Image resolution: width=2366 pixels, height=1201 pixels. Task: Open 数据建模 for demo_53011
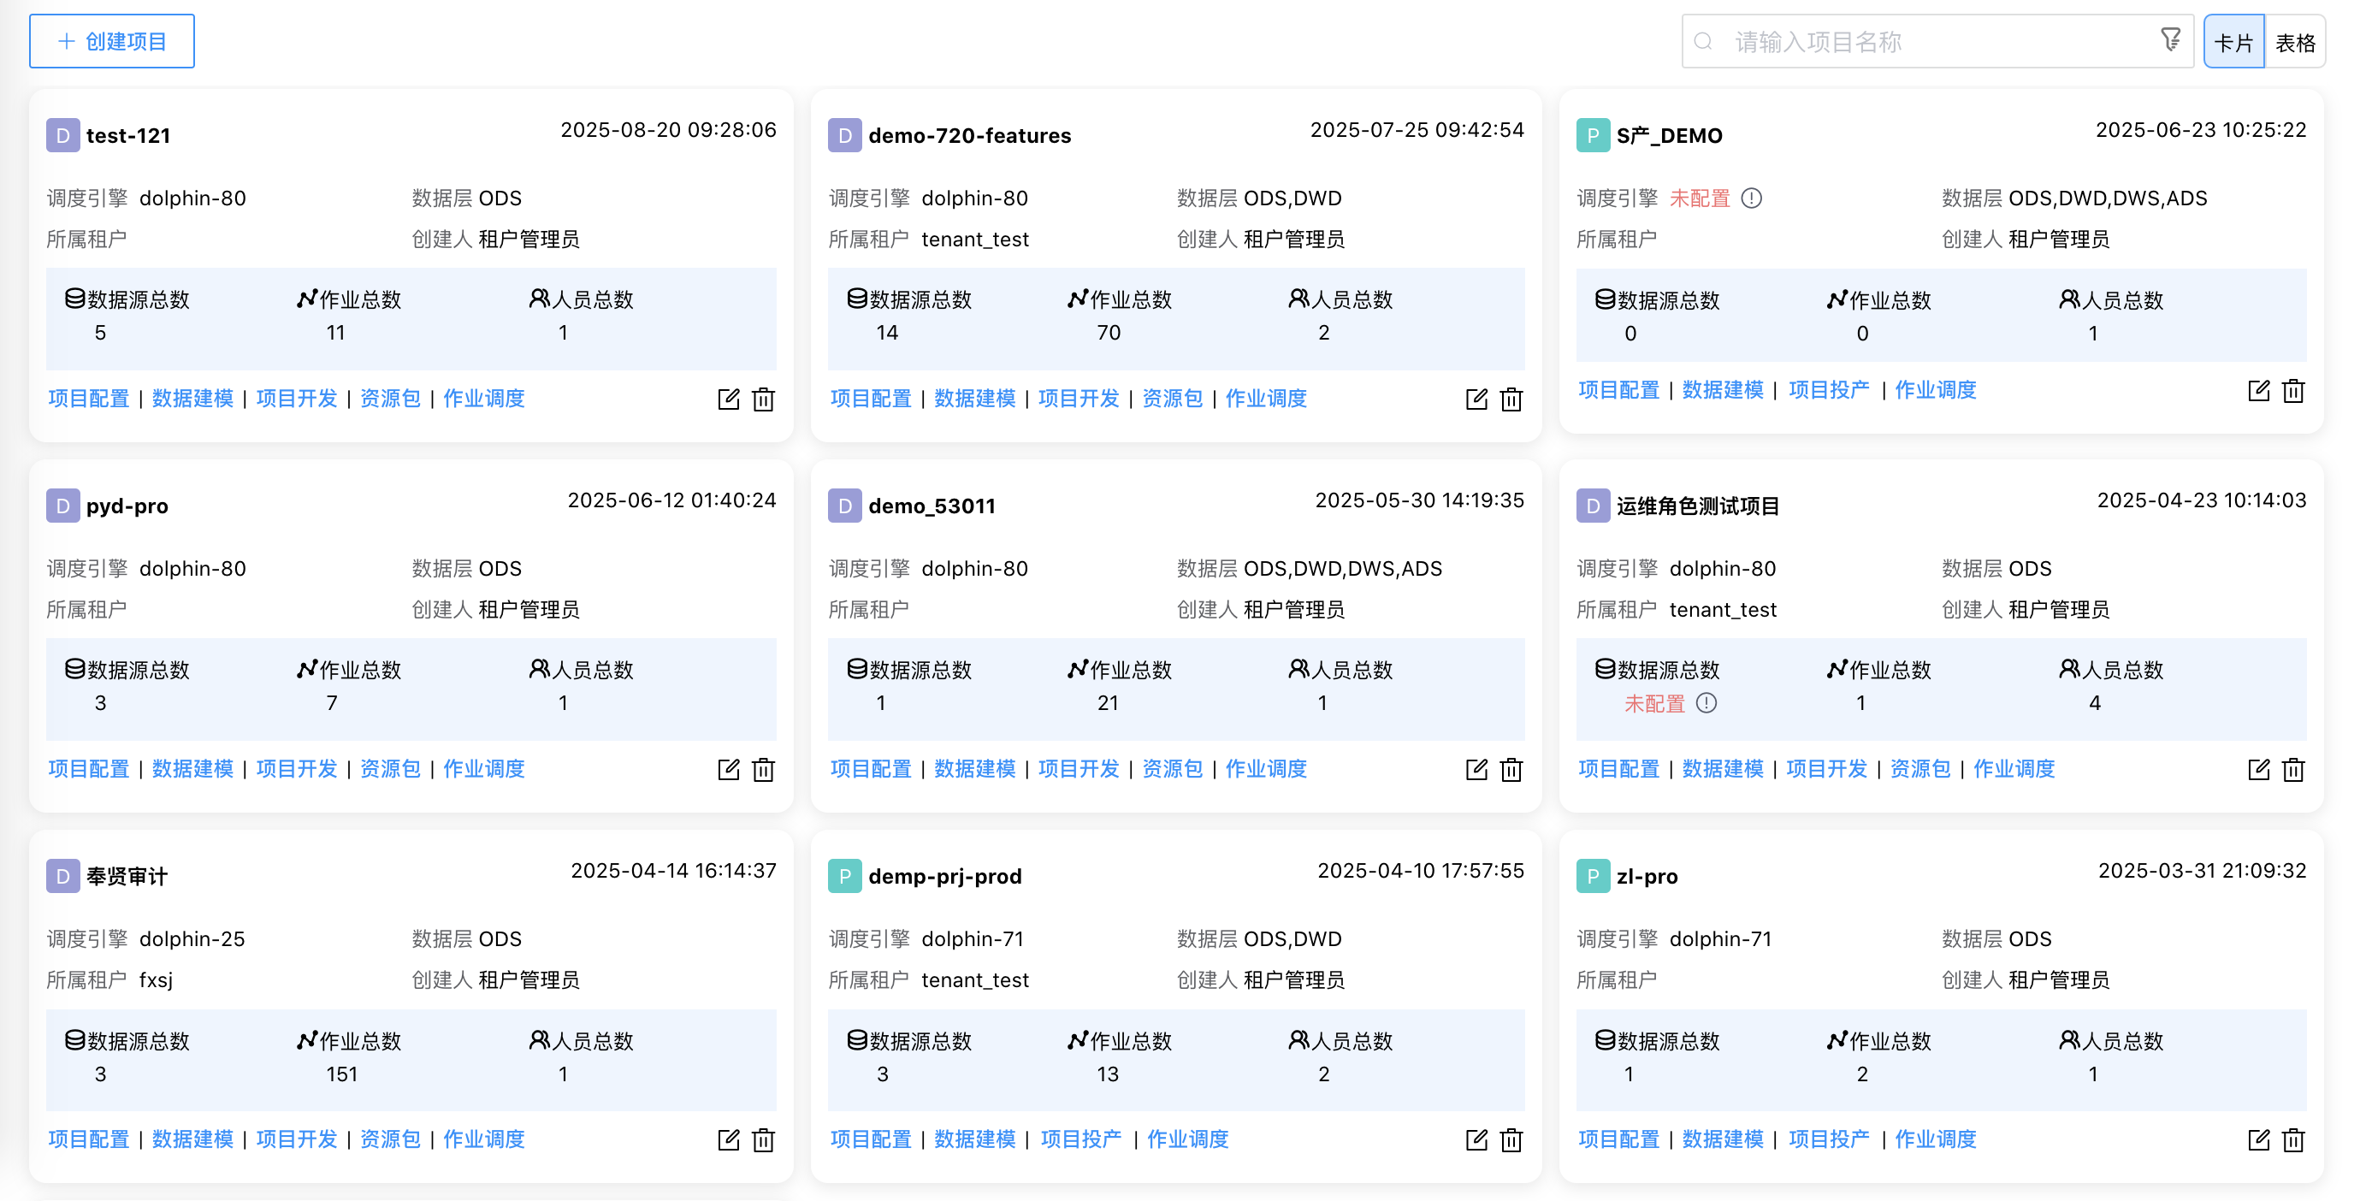(974, 770)
